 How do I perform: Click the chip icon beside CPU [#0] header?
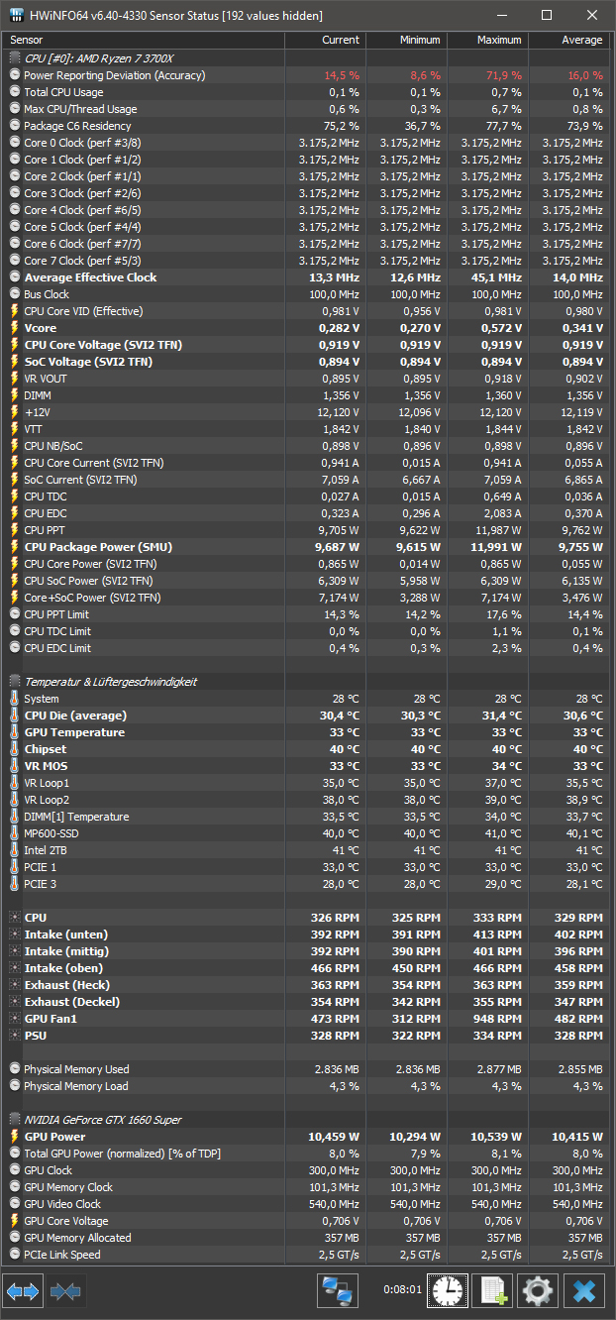tap(15, 58)
